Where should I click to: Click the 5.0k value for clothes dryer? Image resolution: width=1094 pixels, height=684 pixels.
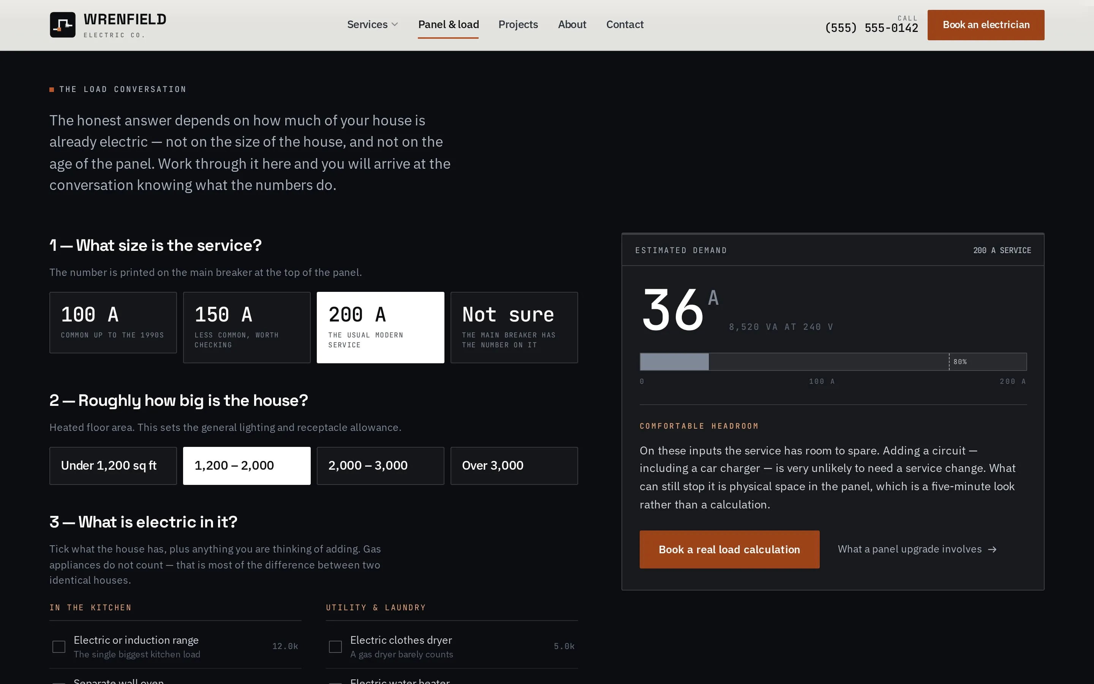(564, 646)
